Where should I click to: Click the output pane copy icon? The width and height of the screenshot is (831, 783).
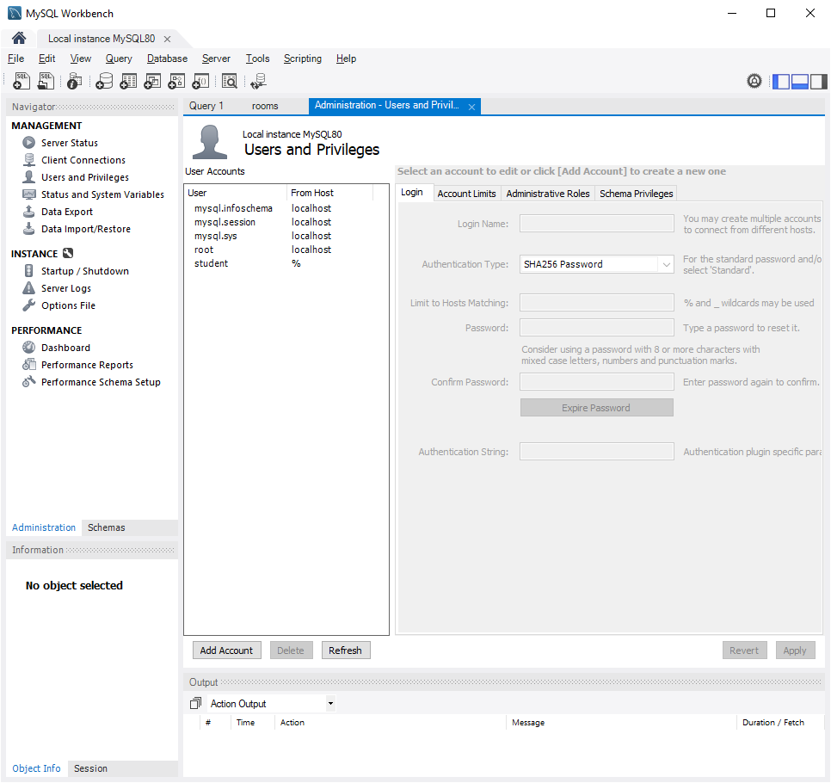(195, 704)
